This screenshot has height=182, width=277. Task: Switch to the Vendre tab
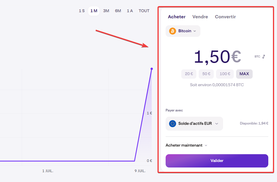(200, 17)
